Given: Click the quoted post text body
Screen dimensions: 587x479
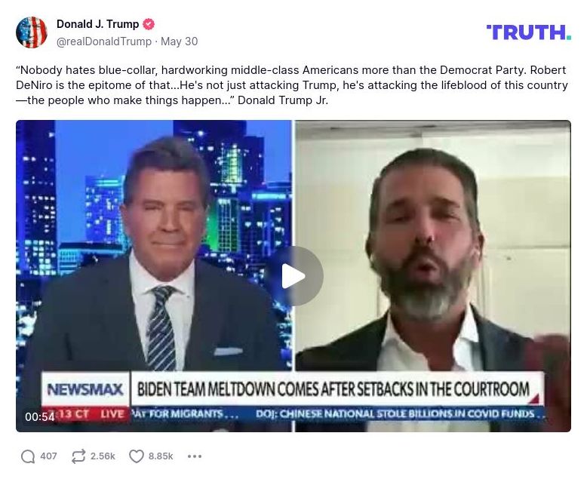Looking at the screenshot, I should point(292,85).
